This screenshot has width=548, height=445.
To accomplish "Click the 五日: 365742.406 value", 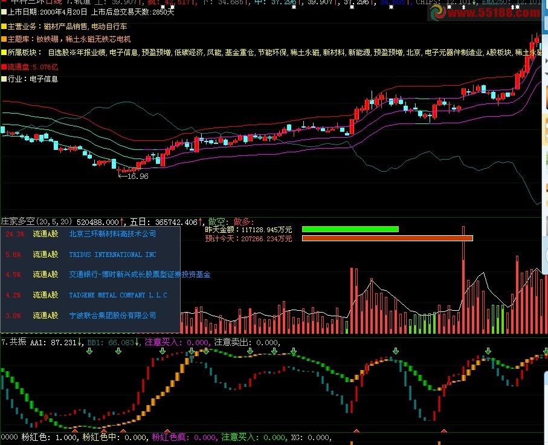I will coord(164,222).
